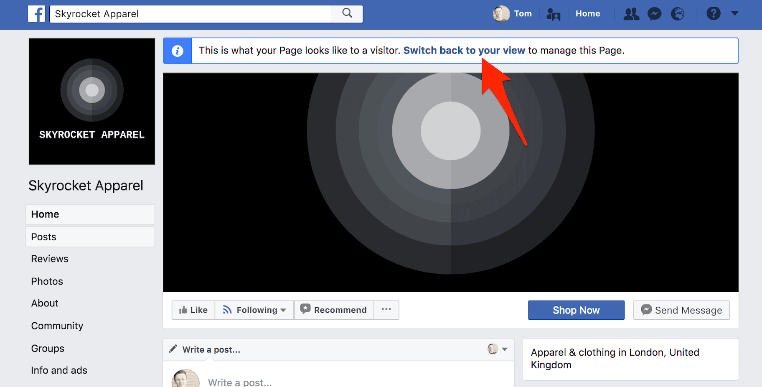Open Messenger from the top bar
This screenshot has width=762, height=387.
pyautogui.click(x=654, y=14)
